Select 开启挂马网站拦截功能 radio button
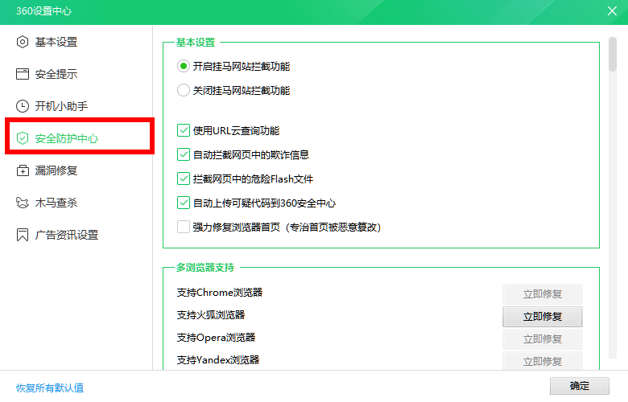The height and width of the screenshot is (402, 628). (184, 66)
